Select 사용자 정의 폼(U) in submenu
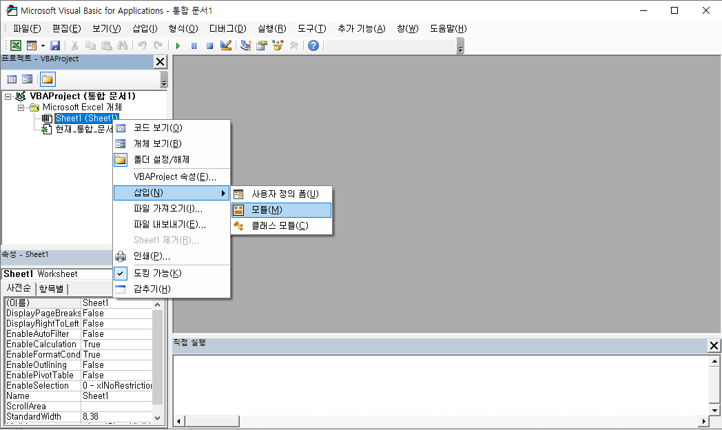This screenshot has width=722, height=430. (281, 194)
